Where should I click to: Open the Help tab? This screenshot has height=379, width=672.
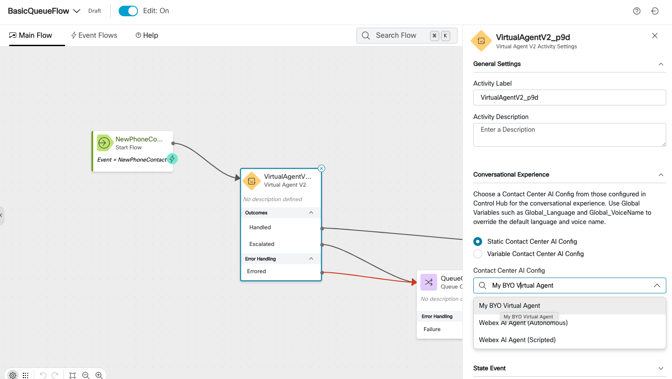pyautogui.click(x=147, y=36)
